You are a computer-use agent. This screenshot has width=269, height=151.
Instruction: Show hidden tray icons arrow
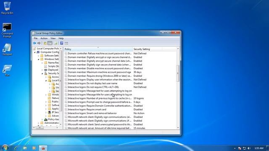pos(235,148)
